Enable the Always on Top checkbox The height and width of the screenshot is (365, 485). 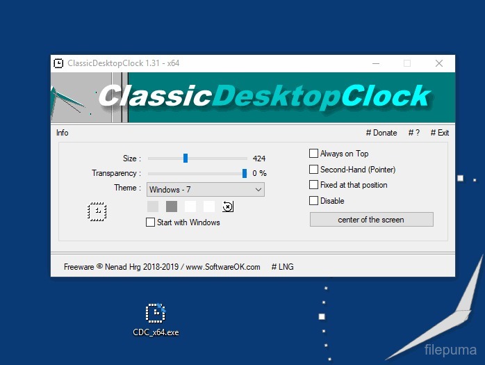(314, 154)
